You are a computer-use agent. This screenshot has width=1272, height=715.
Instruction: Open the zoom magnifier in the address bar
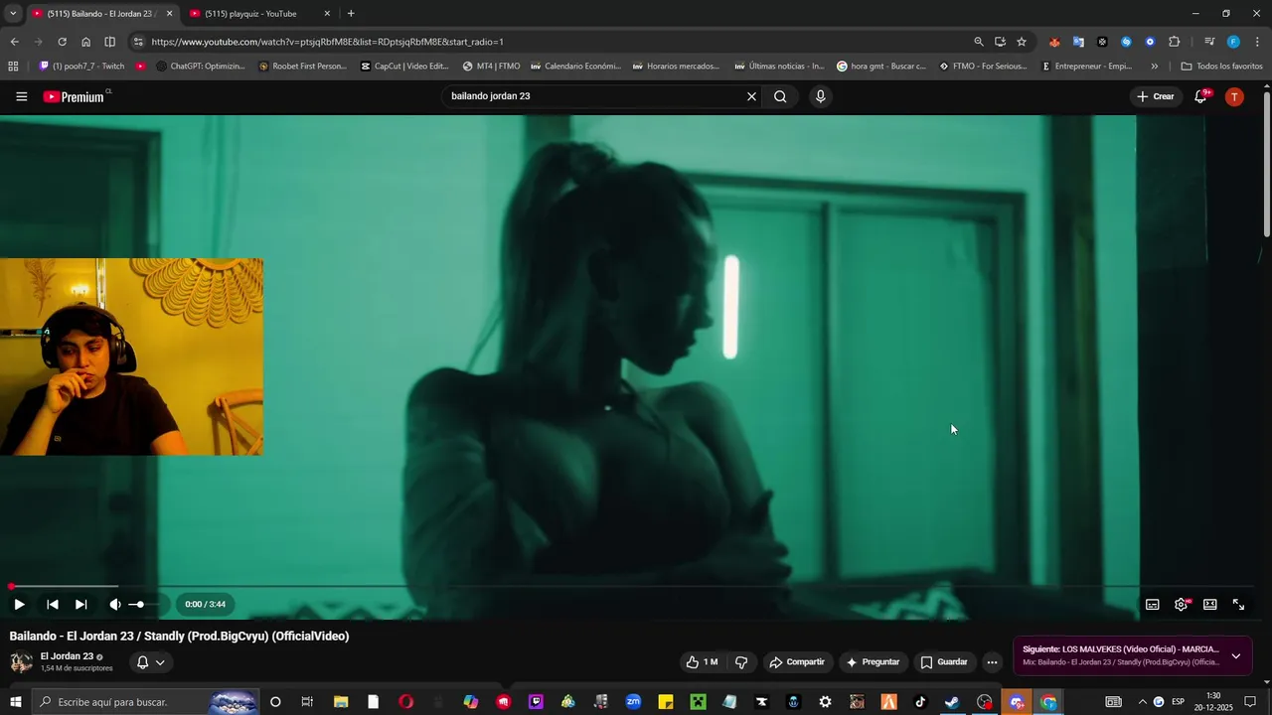[x=979, y=42]
